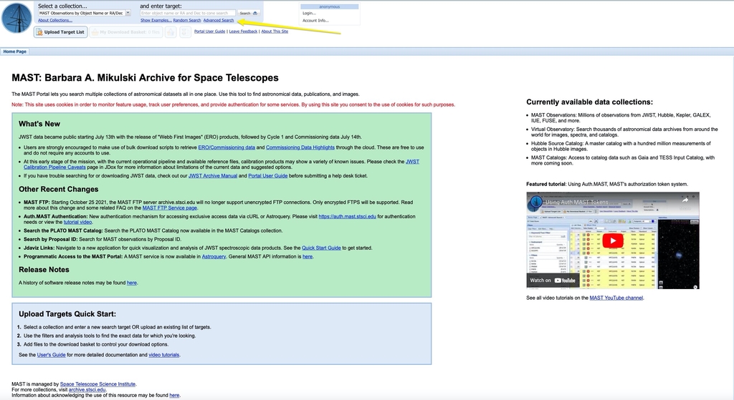Click Leave Feedback link
734x400 pixels.
243,31
